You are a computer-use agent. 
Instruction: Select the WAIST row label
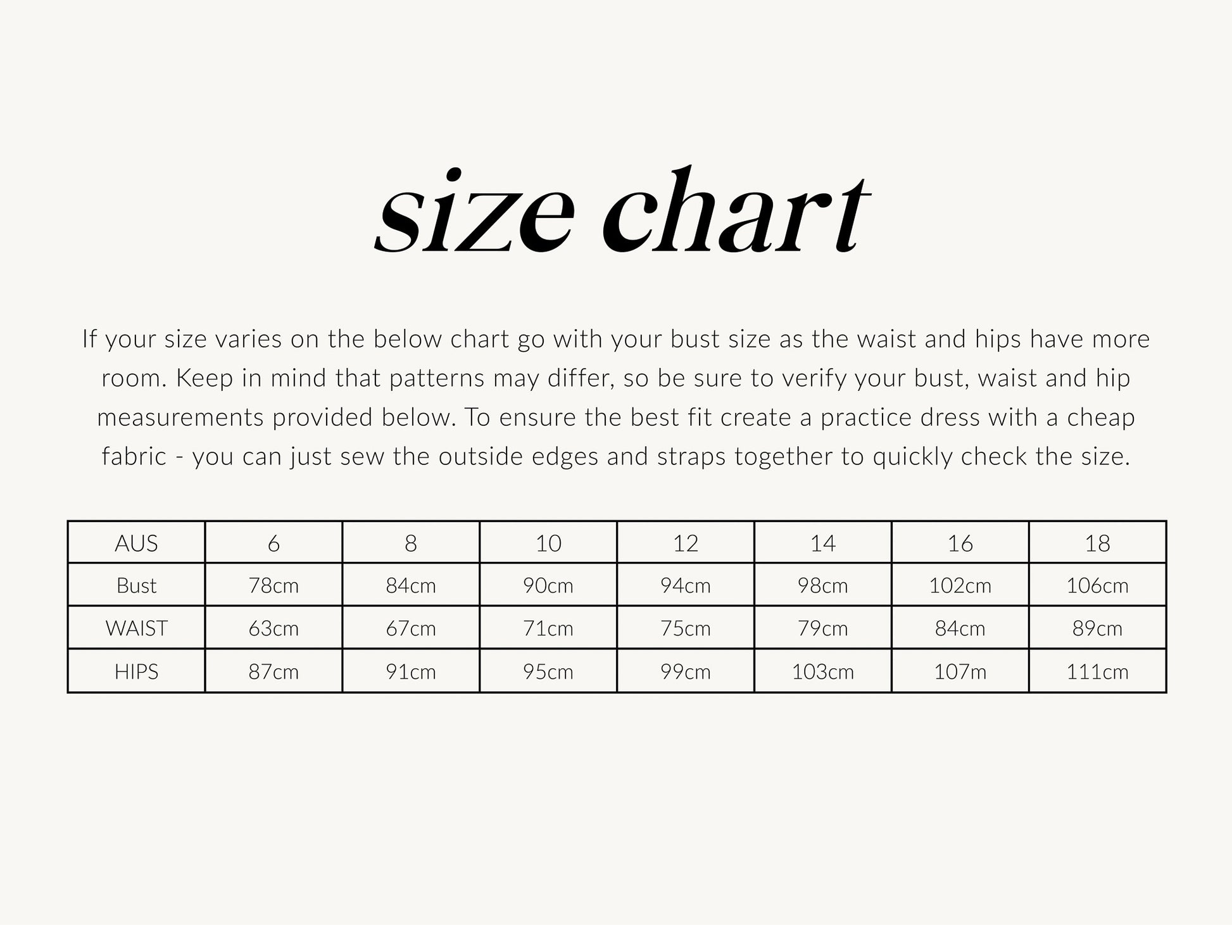coord(136,628)
